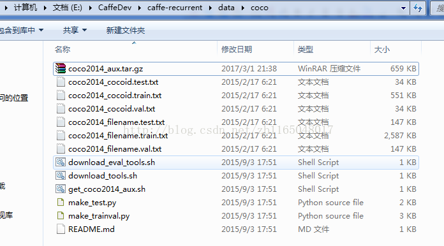This screenshot has width=444, height=246.
Task: Click the Shell Script type of download_tools.sh
Action: point(318,176)
